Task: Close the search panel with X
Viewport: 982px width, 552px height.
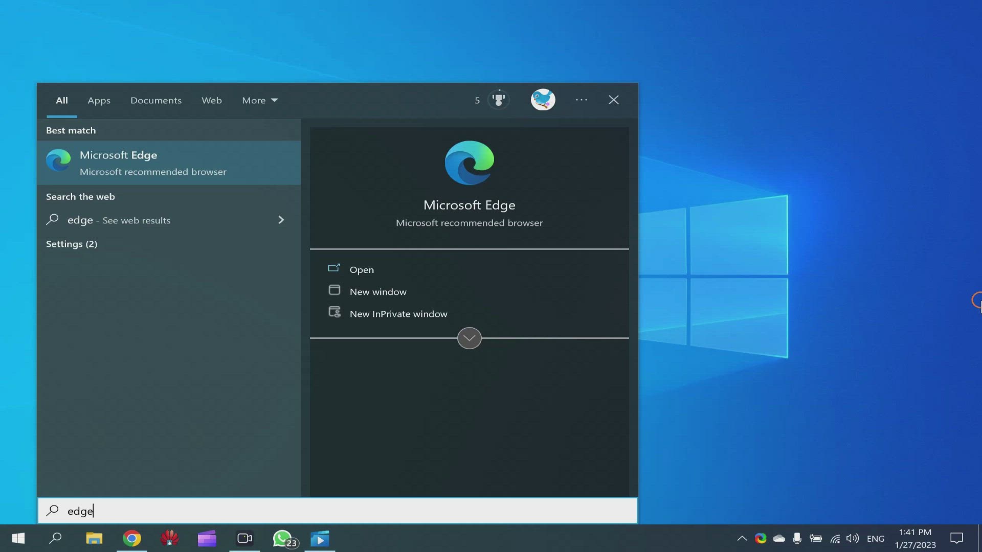Action: [614, 100]
